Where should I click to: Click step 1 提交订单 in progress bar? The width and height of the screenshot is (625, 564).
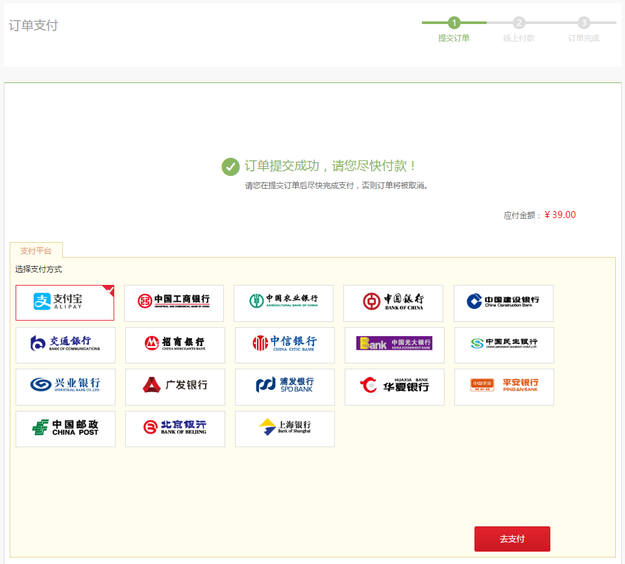coord(454,29)
